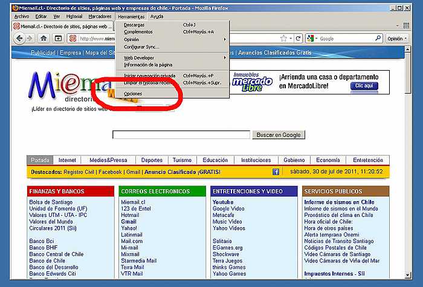The width and height of the screenshot is (423, 287).
Task: Click the Google search engine icon
Action: coord(310,39)
